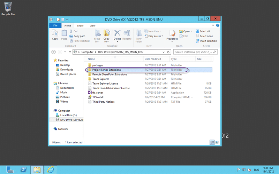
Task: Open address bar history dropdown arrow
Action: tap(163, 52)
